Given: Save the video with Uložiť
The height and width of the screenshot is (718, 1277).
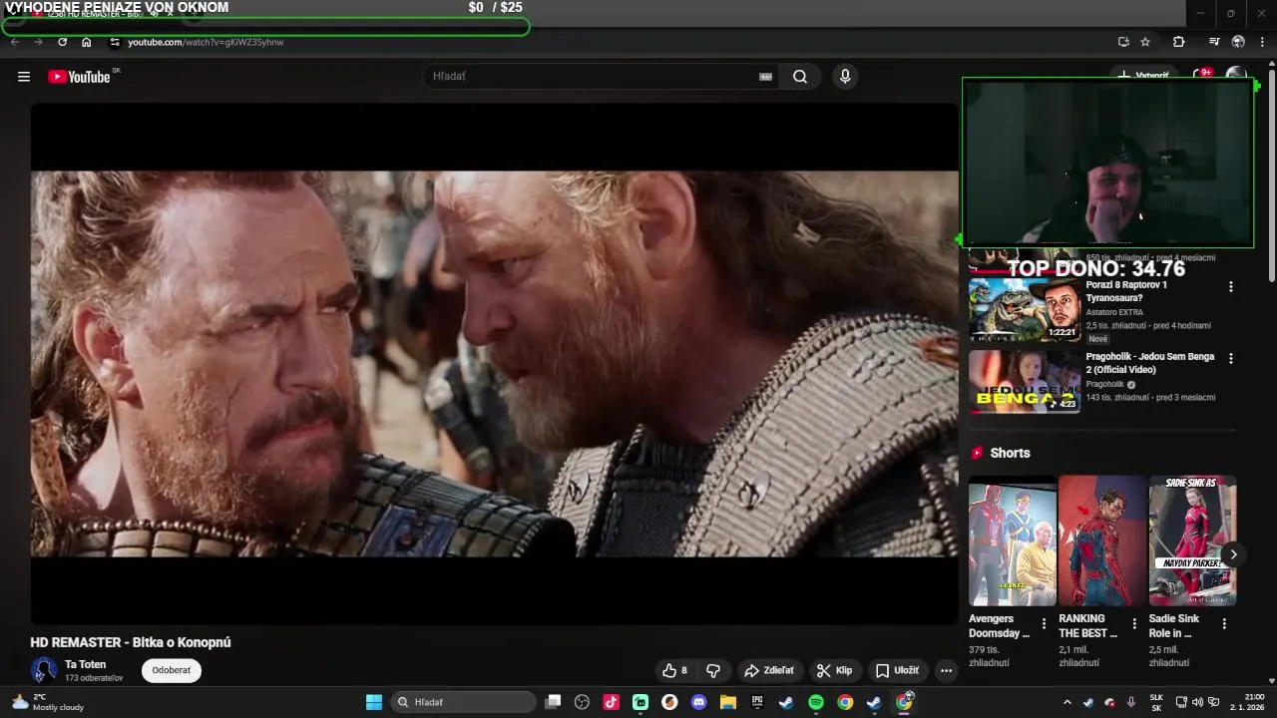Looking at the screenshot, I should [x=897, y=671].
